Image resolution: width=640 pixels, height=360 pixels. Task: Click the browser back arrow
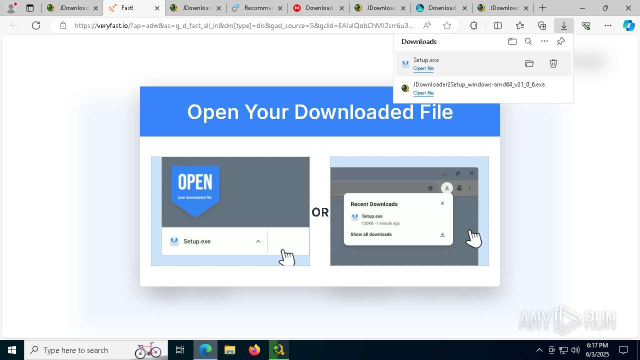14,25
